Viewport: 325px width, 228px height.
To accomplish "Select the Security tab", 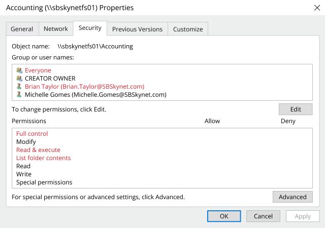I will click(90, 28).
